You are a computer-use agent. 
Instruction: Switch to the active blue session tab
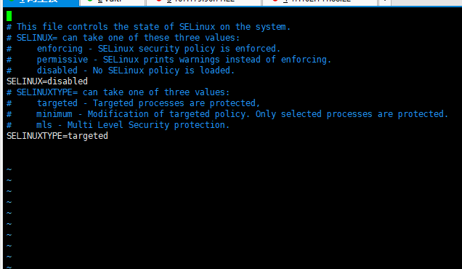point(39,2)
